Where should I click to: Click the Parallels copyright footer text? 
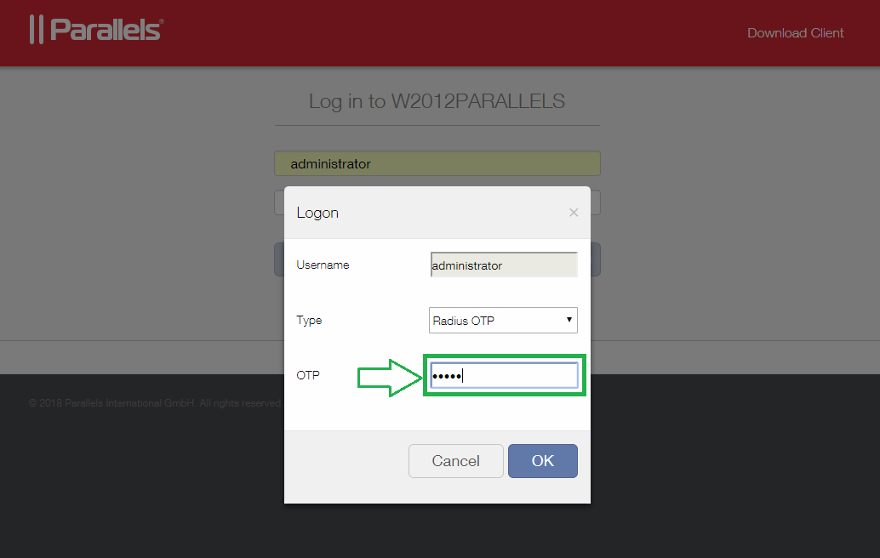156,403
